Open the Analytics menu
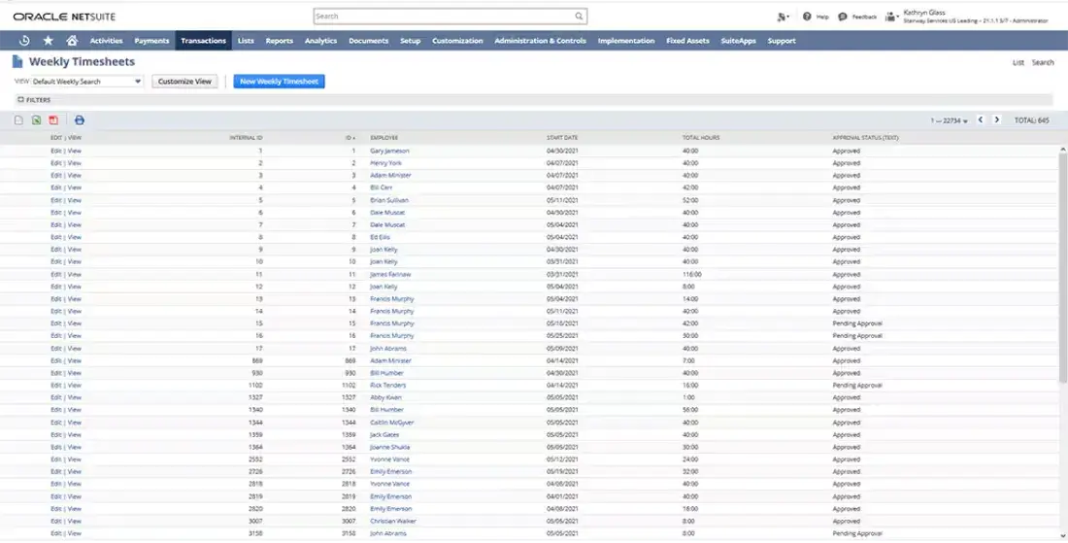 (x=320, y=41)
